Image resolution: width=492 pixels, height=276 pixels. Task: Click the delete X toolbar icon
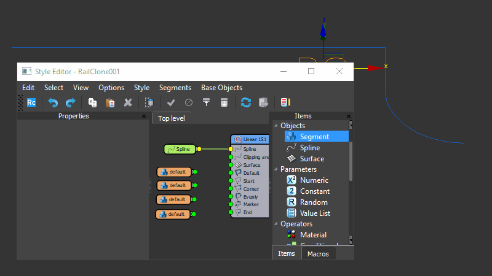128,102
